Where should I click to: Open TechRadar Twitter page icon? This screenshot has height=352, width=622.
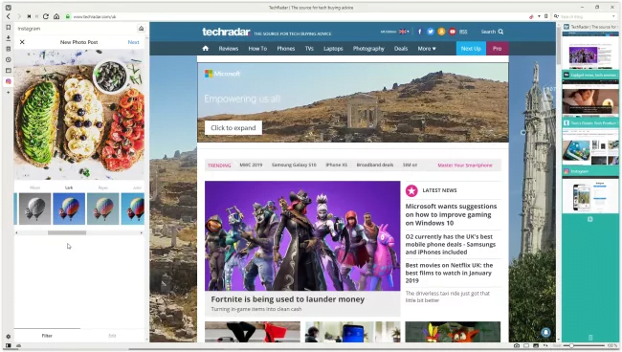tap(431, 32)
